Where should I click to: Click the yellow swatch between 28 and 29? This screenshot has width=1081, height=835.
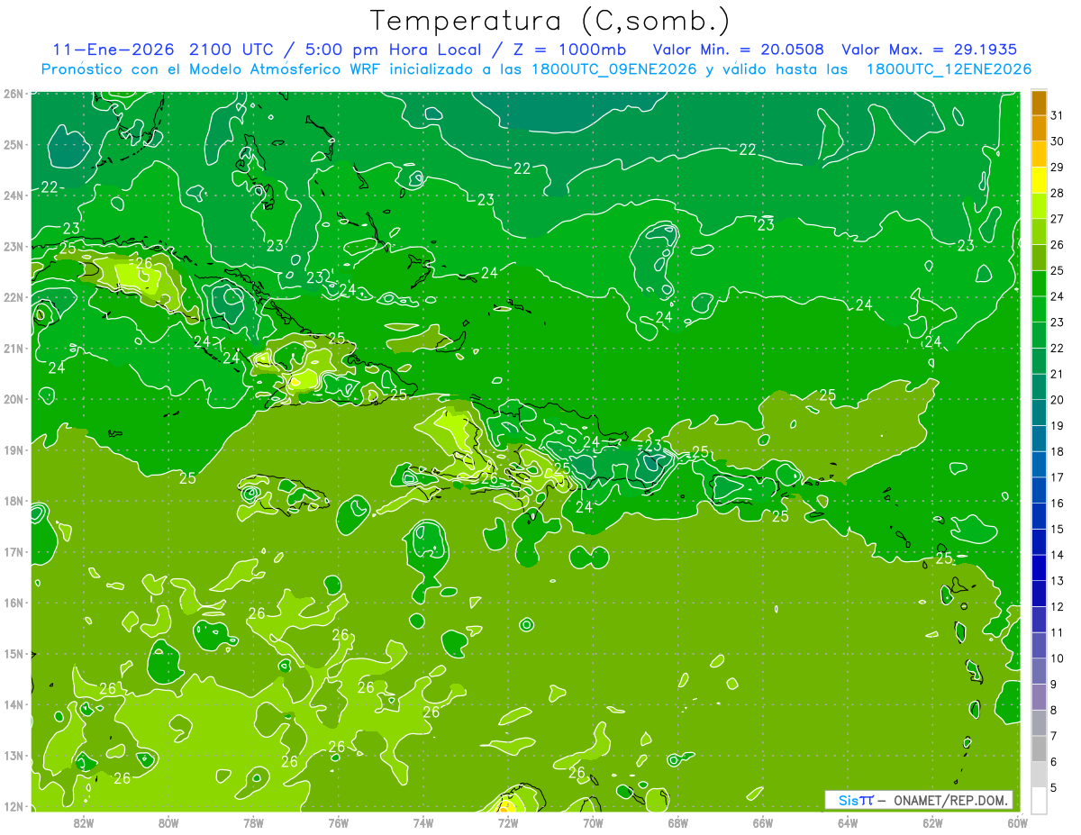coord(1040,180)
